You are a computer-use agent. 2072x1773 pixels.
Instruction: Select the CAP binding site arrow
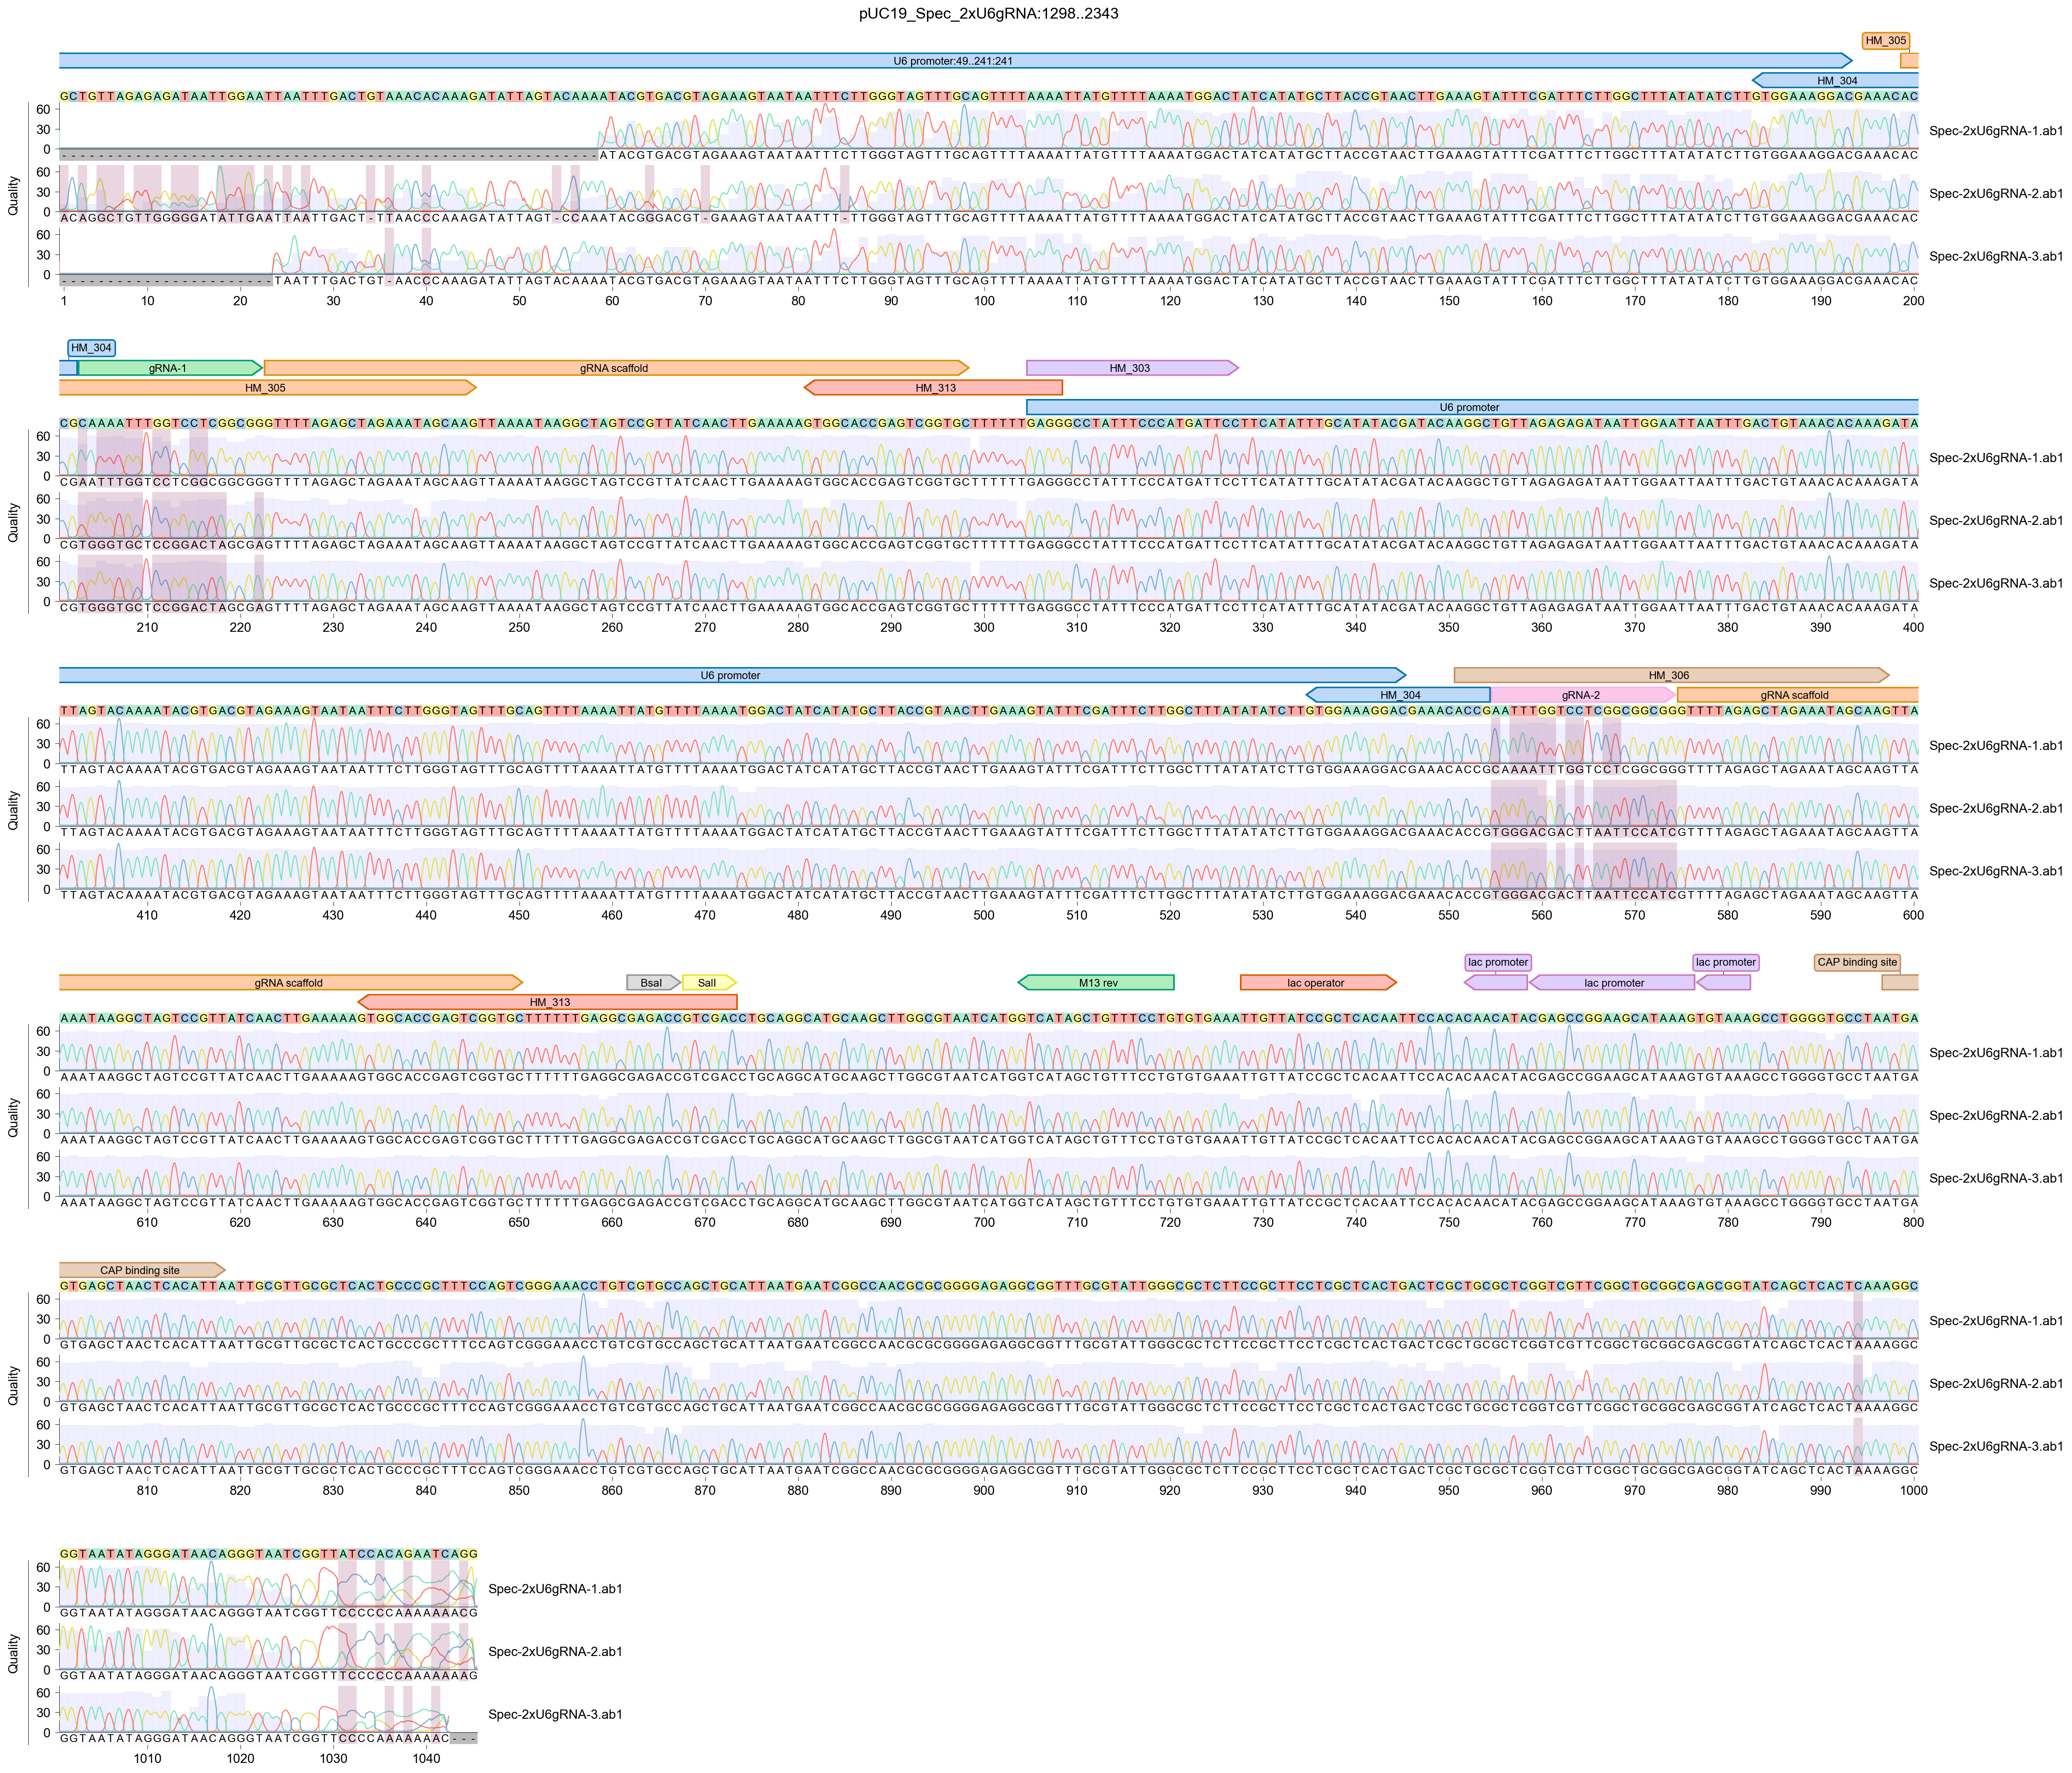(140, 1270)
